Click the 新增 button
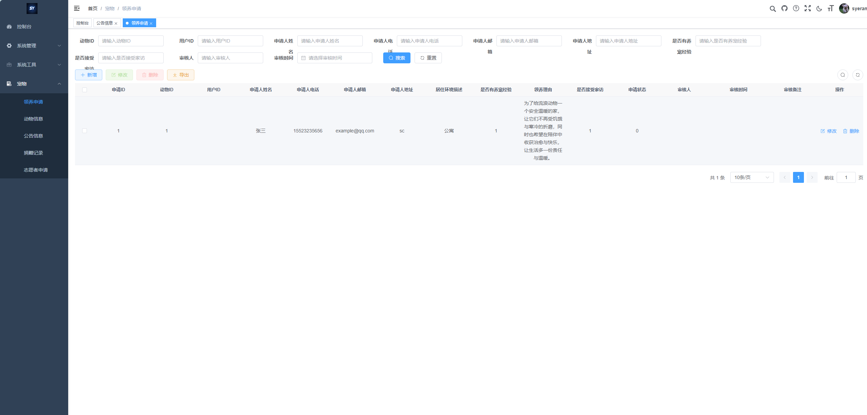 point(89,75)
